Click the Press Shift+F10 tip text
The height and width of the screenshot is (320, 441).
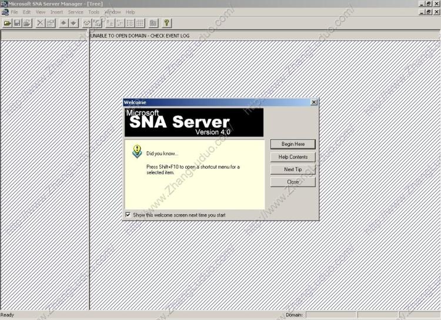point(193,170)
